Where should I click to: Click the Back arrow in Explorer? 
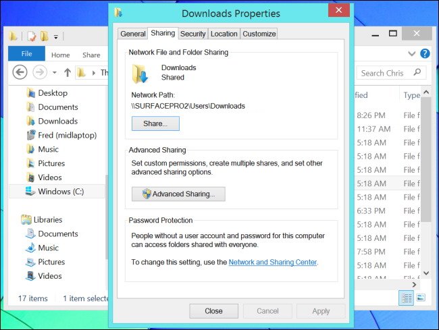click(x=20, y=72)
